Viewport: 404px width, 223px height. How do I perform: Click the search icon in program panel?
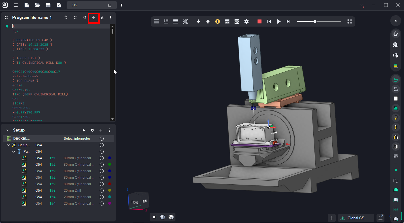(x=85, y=18)
